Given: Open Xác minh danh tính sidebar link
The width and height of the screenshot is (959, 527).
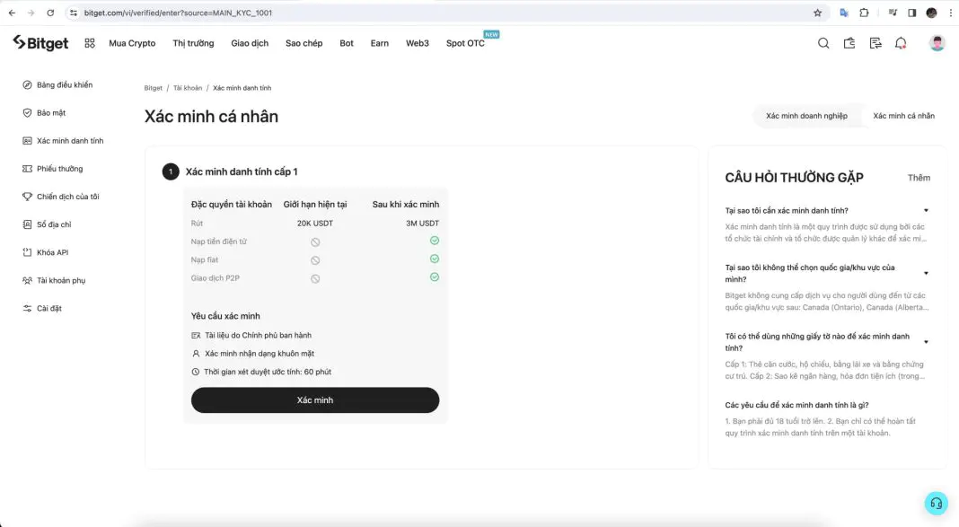Looking at the screenshot, I should [x=70, y=141].
